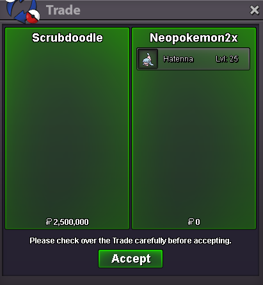Click empty space in Hatenna row between name and level
The width and height of the screenshot is (263, 285).
click(204, 59)
